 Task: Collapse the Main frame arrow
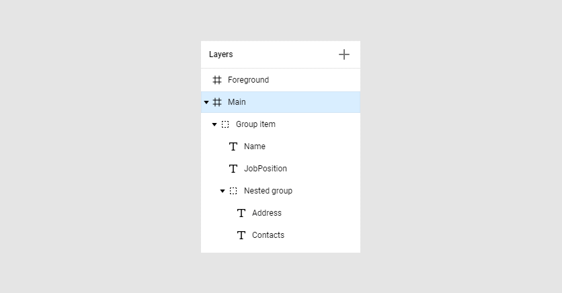(x=206, y=102)
